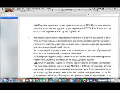Click the word DADED in the text
The image size is (120, 90).
tap(86, 66)
